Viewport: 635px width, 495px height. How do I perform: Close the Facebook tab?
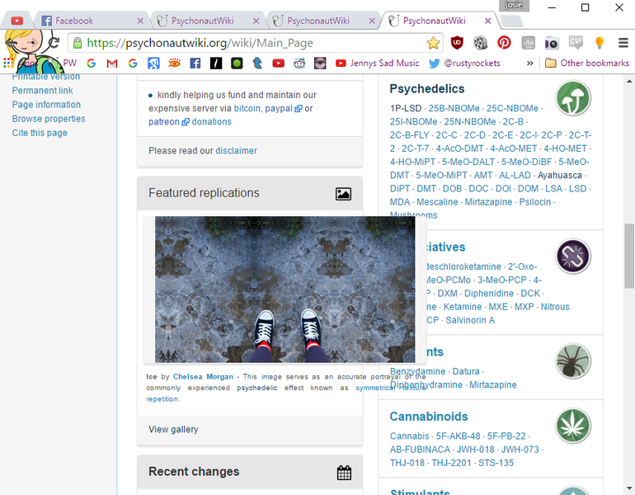point(140,21)
